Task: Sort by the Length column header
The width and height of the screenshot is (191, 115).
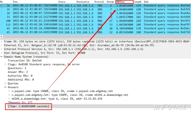Action: click(x=138, y=2)
